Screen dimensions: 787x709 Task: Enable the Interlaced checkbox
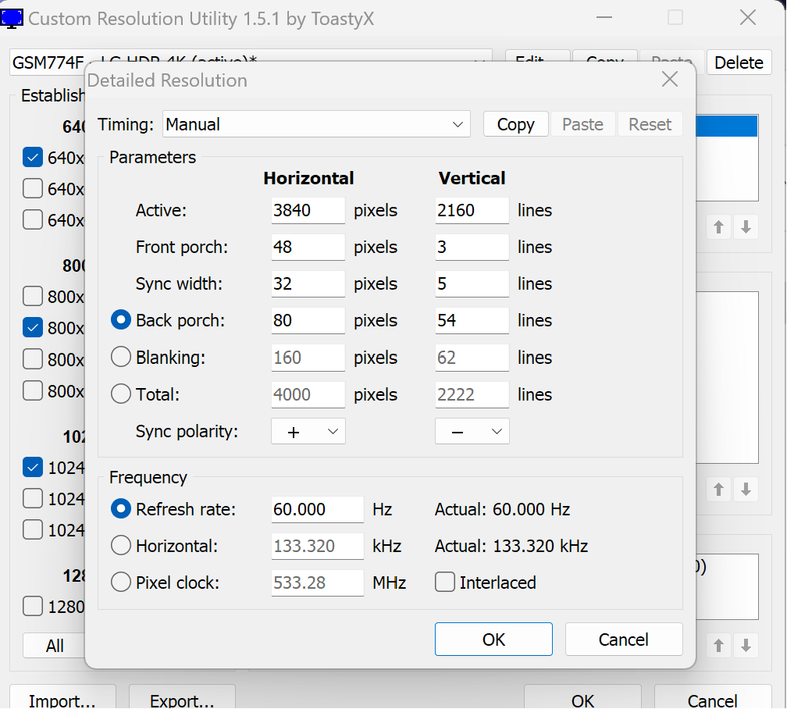[x=445, y=583]
